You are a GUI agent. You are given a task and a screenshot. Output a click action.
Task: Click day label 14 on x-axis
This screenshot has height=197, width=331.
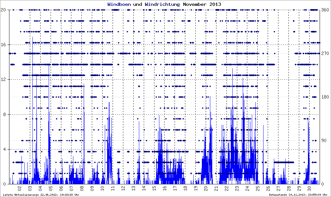(x=144, y=188)
